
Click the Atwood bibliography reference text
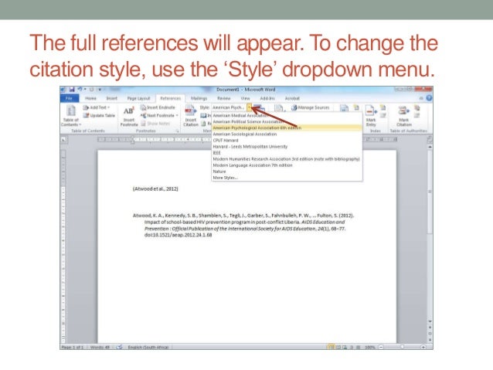coord(243,225)
